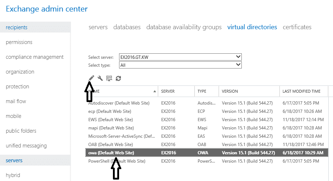Click the LAST MODIFIED TIME header
This screenshot has width=333, height=181.
304,91
